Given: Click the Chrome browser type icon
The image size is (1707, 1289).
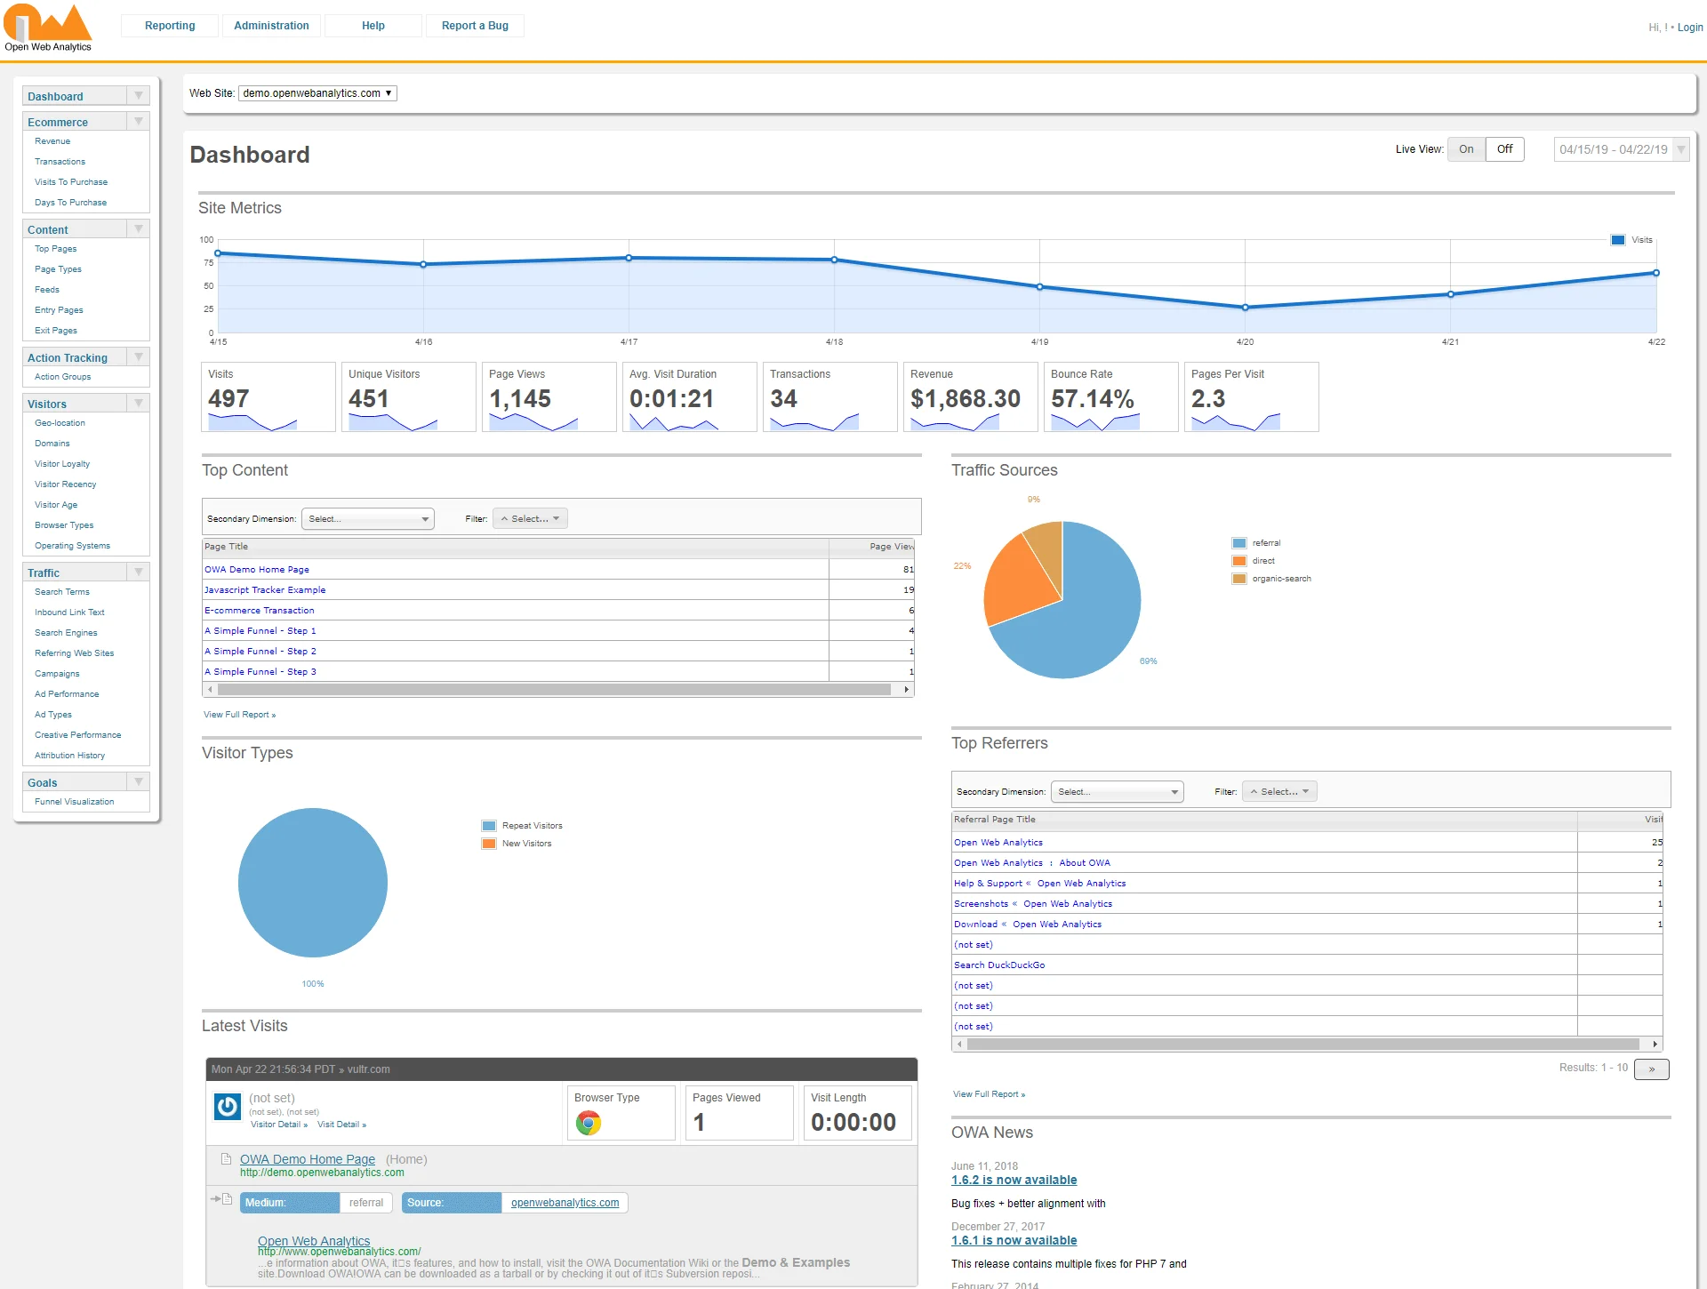Looking at the screenshot, I should click(588, 1124).
